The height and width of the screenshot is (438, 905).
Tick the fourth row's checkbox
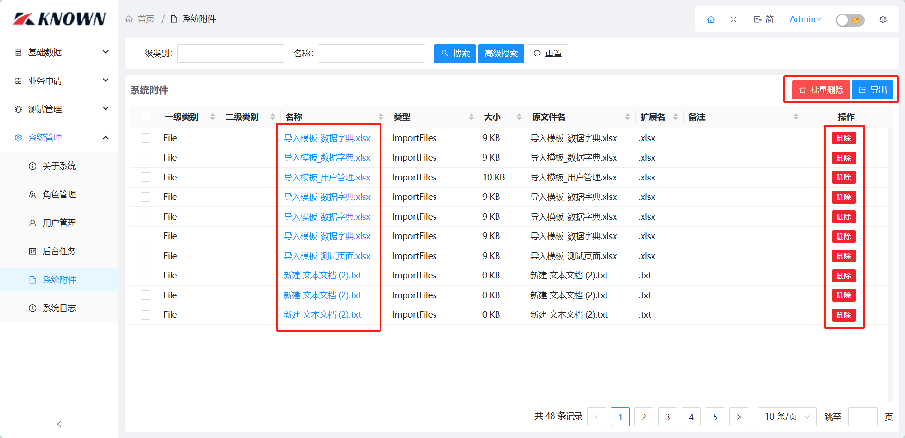[145, 197]
